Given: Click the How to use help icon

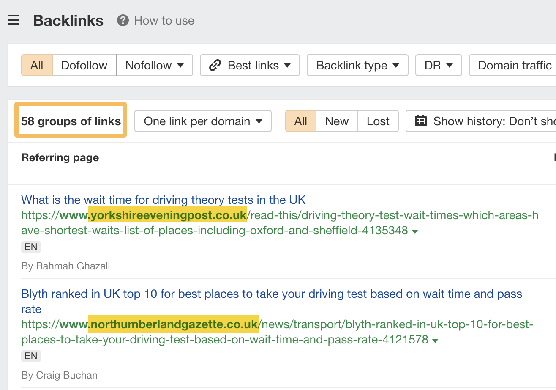Looking at the screenshot, I should tap(122, 20).
